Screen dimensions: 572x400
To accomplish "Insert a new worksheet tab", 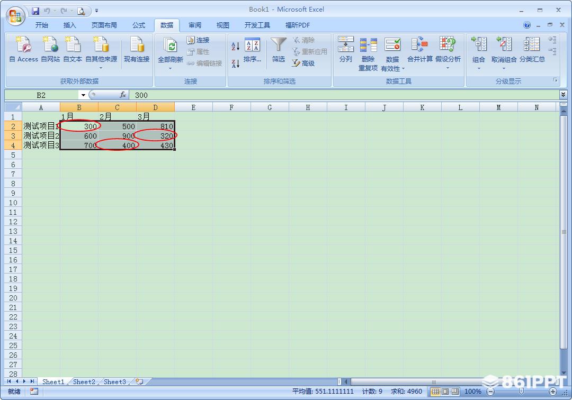I will [139, 381].
